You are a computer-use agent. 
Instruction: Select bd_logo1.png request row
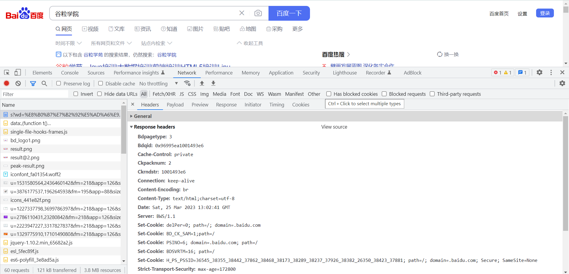(x=60, y=140)
